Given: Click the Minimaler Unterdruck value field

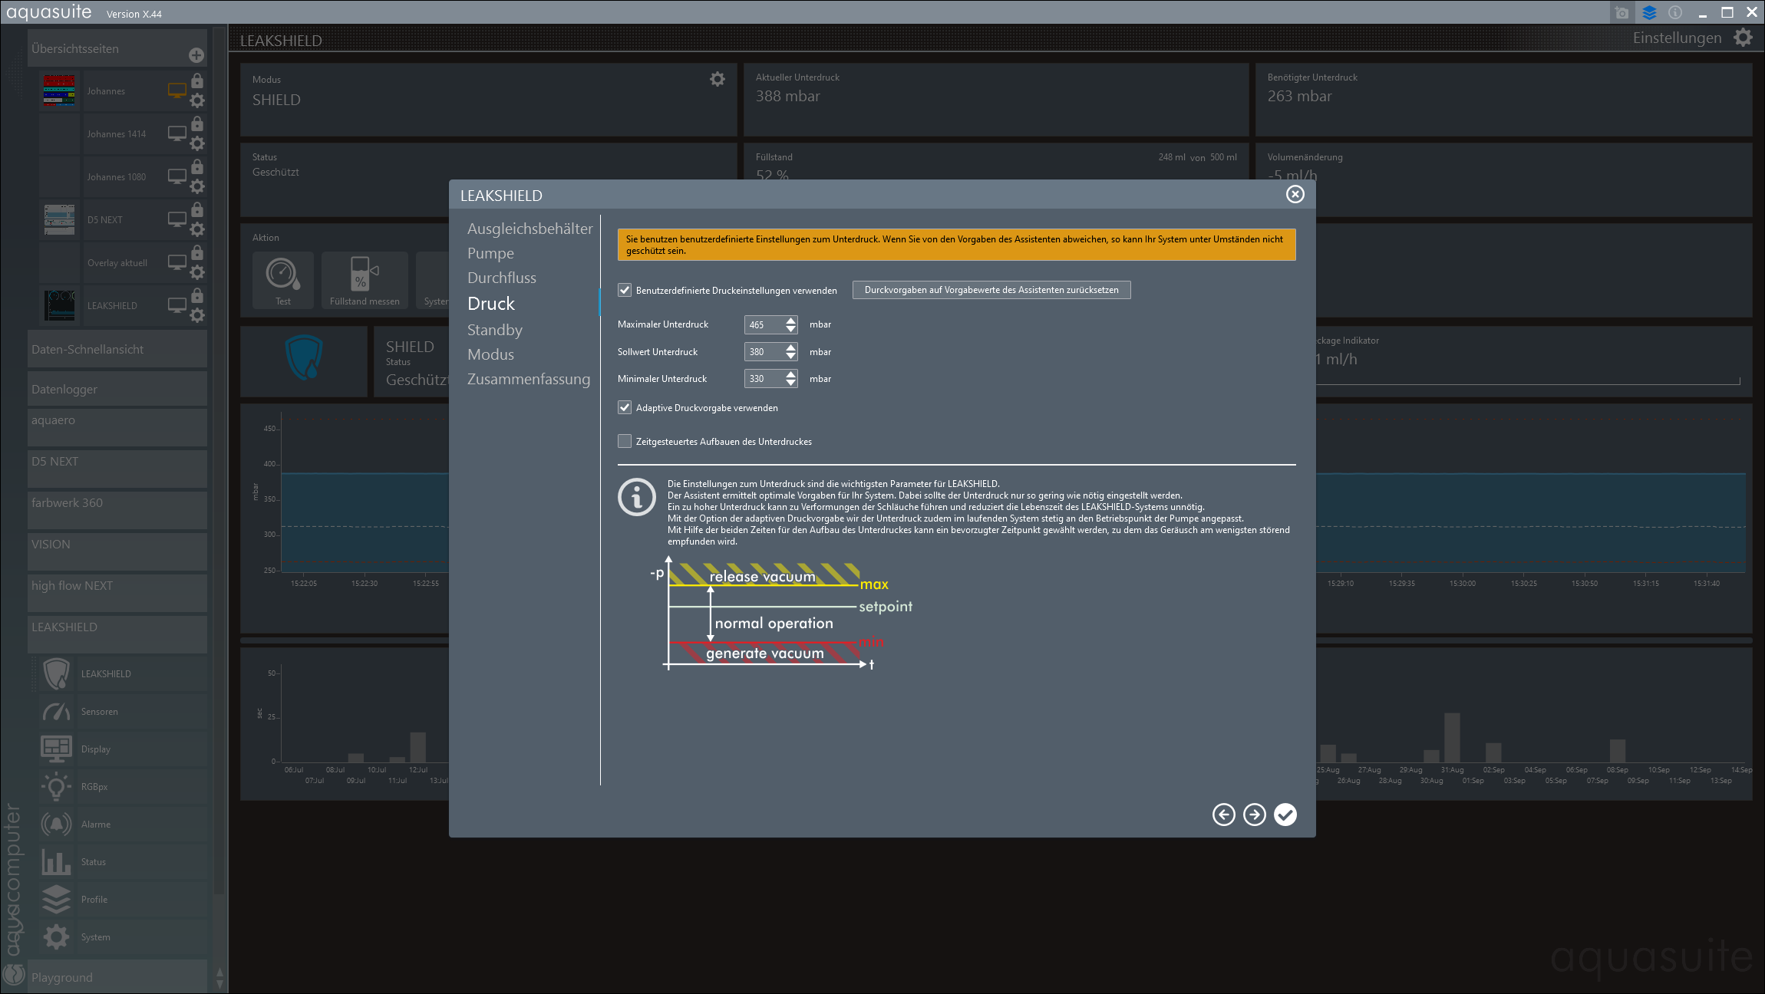Looking at the screenshot, I should pos(764,379).
